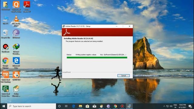Select Quick Heal Safe Banking desktop icon
The width and height of the screenshot is (194, 109).
[5, 77]
